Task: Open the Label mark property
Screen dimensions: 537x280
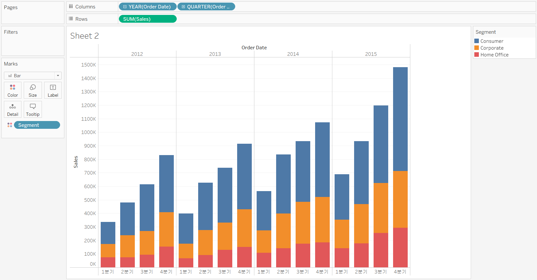Action: coord(53,90)
